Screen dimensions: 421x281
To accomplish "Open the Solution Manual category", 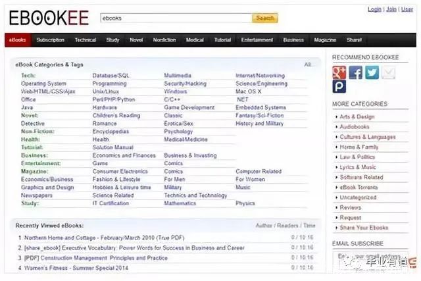I will tap(112, 147).
